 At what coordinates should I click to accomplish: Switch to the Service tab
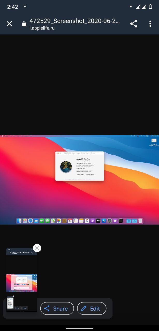93,153
